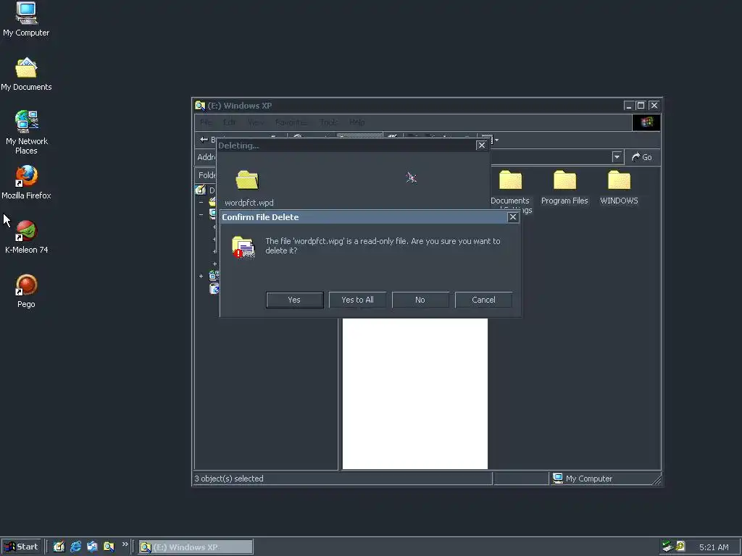The image size is (742, 556).
Task: Open the Favorites menu in Explorer
Action: tap(291, 122)
